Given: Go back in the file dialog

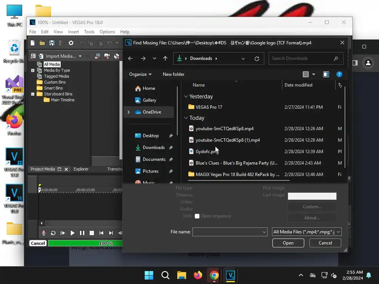Looking at the screenshot, I should pyautogui.click(x=130, y=58).
